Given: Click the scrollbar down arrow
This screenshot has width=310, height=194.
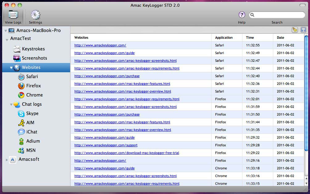Looking at the screenshot, I should pos(306,183).
